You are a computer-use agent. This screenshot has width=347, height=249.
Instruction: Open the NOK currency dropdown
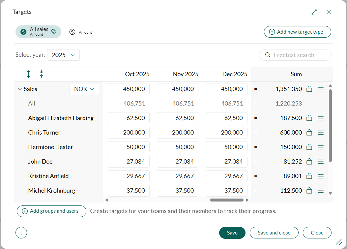[x=84, y=89]
